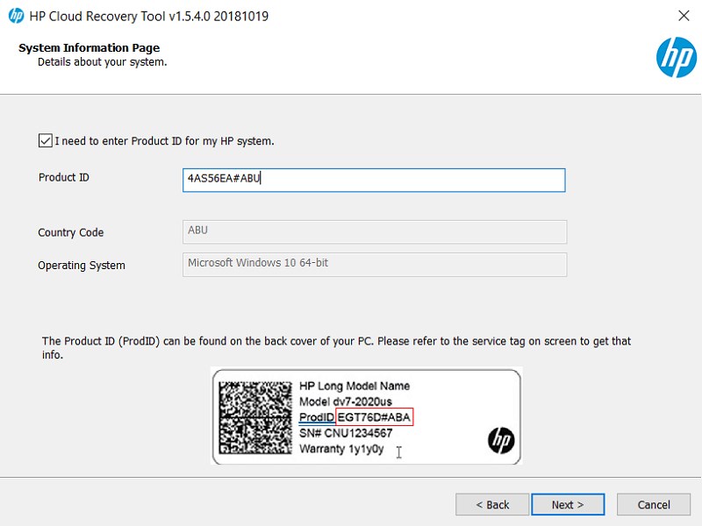Click the 'SN# CNU1234567' text on tag
This screenshot has height=526, width=702.
[x=346, y=433]
